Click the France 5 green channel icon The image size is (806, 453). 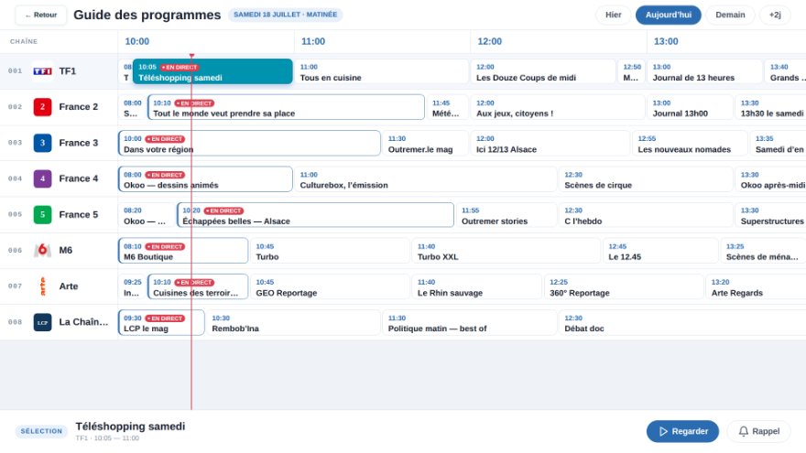coord(42,215)
